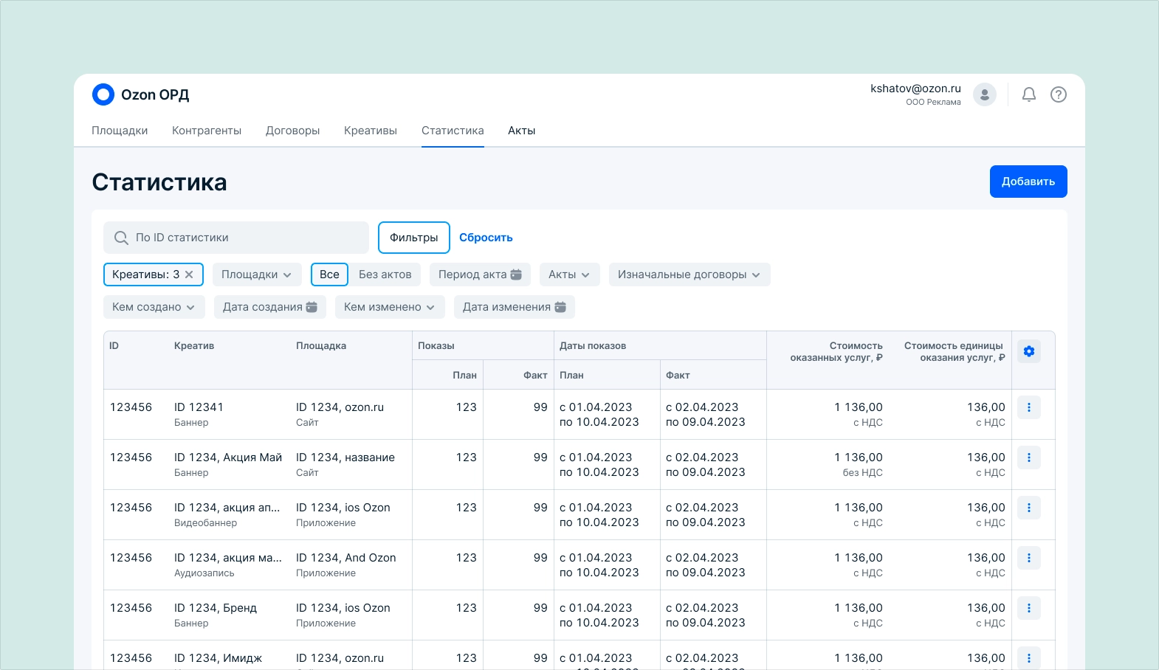Focus the По ID статистики search field
Image resolution: width=1159 pixels, height=670 pixels.
236,238
